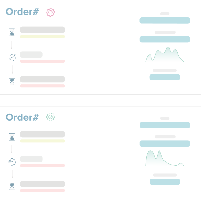The height and width of the screenshot is (201, 201).
Task: Click the second blue bar in top card
Action: click(x=164, y=39)
